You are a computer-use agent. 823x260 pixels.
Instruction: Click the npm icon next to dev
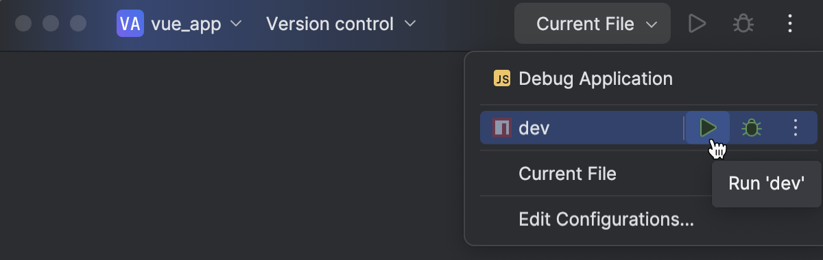point(502,127)
